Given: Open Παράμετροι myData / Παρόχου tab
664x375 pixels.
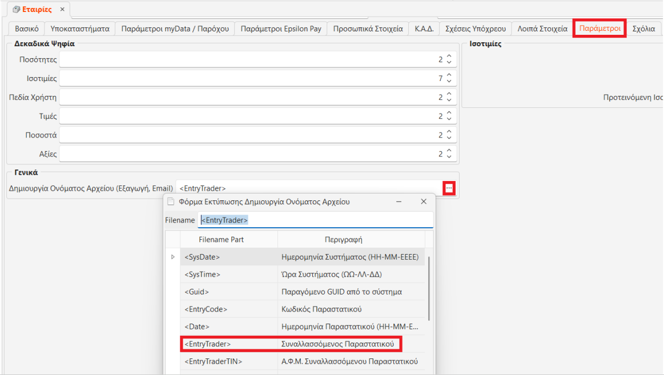Looking at the screenshot, I should 175,29.
